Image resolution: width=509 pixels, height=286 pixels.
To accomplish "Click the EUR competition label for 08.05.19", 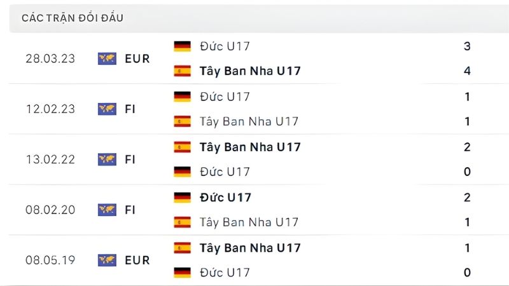I will (x=137, y=260).
